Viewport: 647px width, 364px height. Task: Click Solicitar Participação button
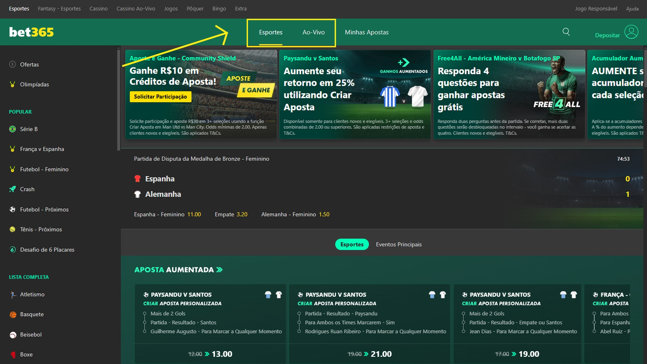(160, 97)
